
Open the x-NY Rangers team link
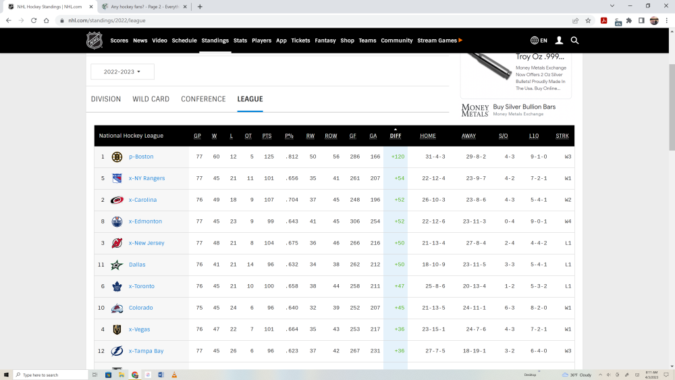146,178
